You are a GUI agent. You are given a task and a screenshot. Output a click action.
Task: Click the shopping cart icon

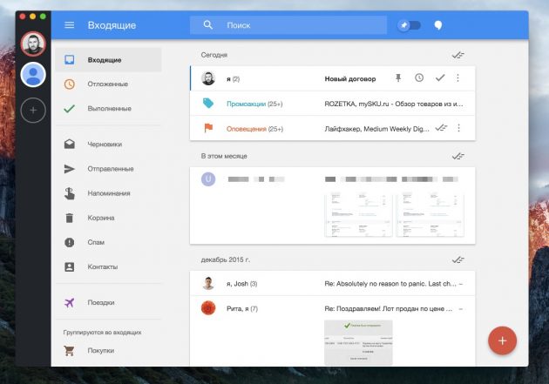pos(69,350)
